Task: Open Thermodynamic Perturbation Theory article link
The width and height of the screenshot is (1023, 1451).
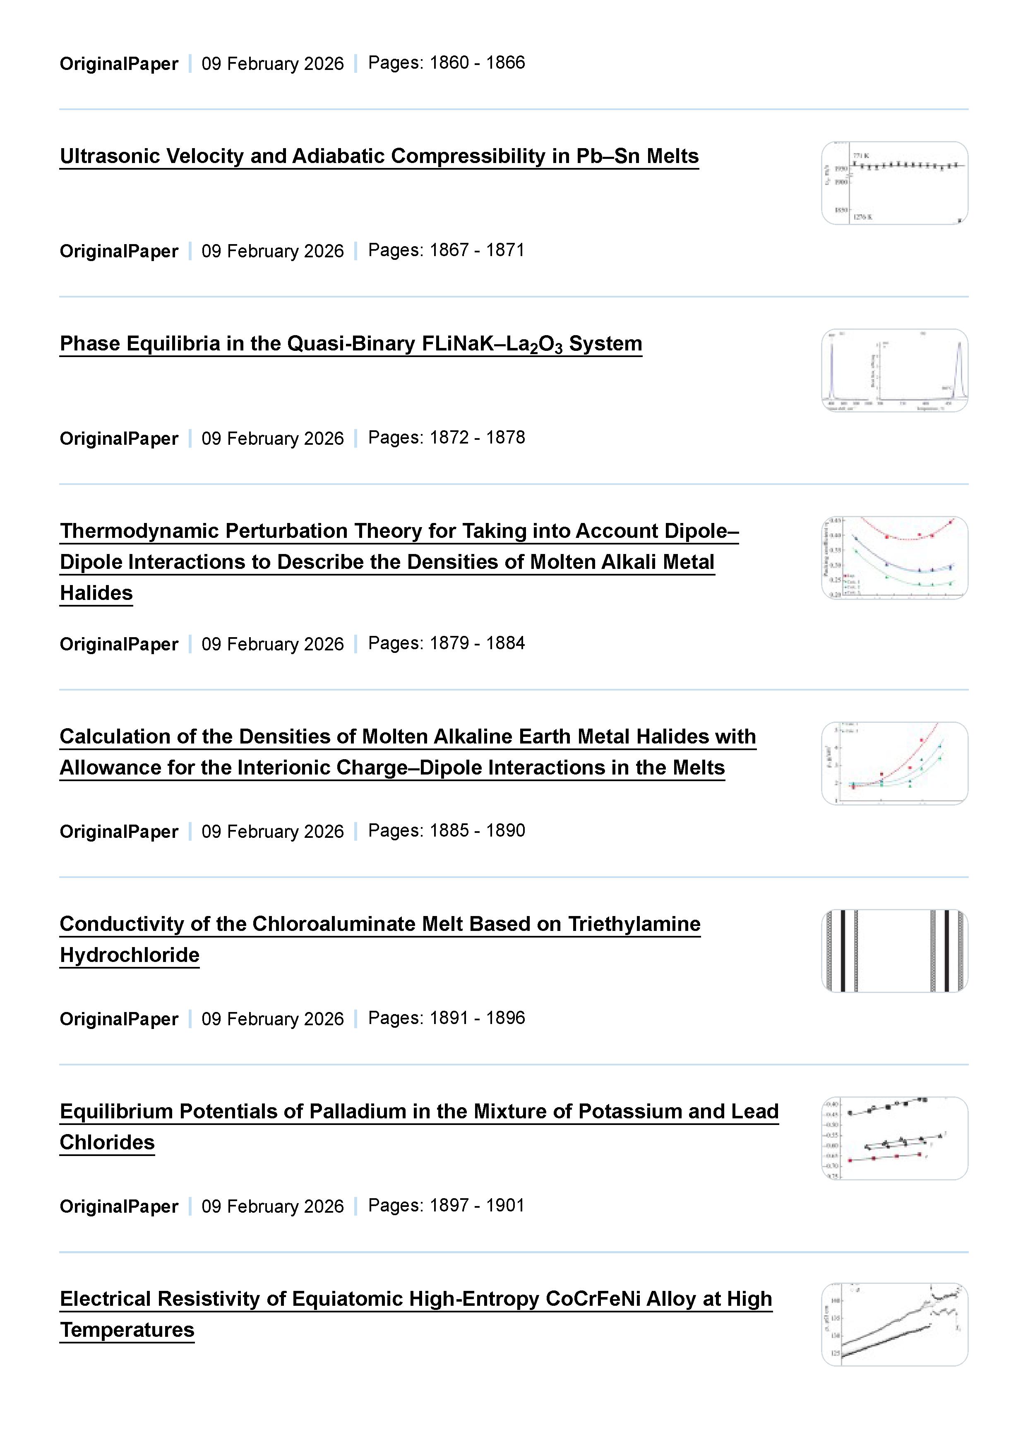Action: (399, 532)
